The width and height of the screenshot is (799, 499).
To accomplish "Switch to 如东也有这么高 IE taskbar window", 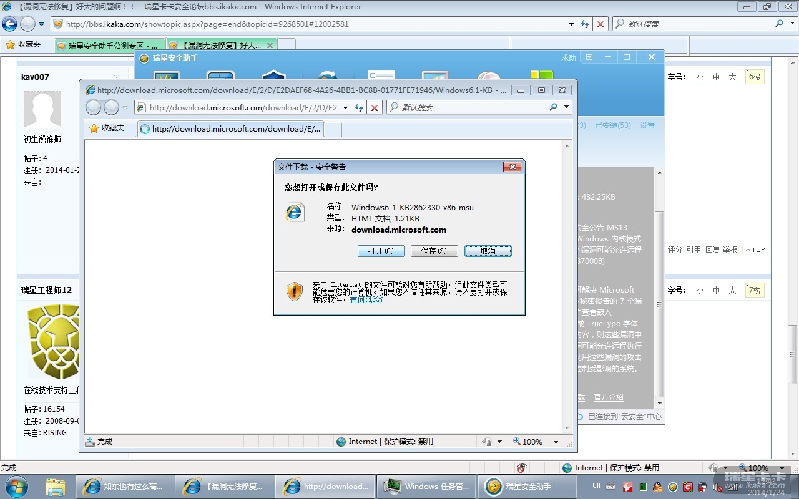I will (x=124, y=486).
